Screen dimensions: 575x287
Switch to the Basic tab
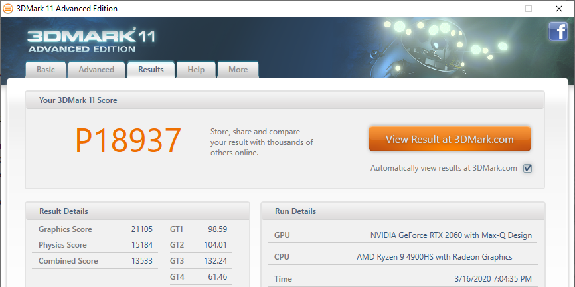[45, 70]
